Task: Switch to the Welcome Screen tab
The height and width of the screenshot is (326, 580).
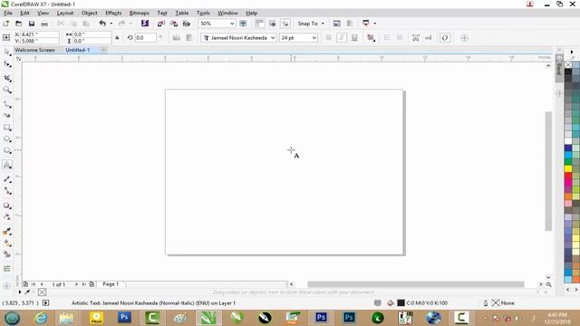Action: 34,50
